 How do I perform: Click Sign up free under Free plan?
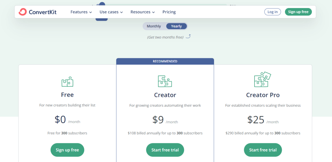[x=67, y=150]
